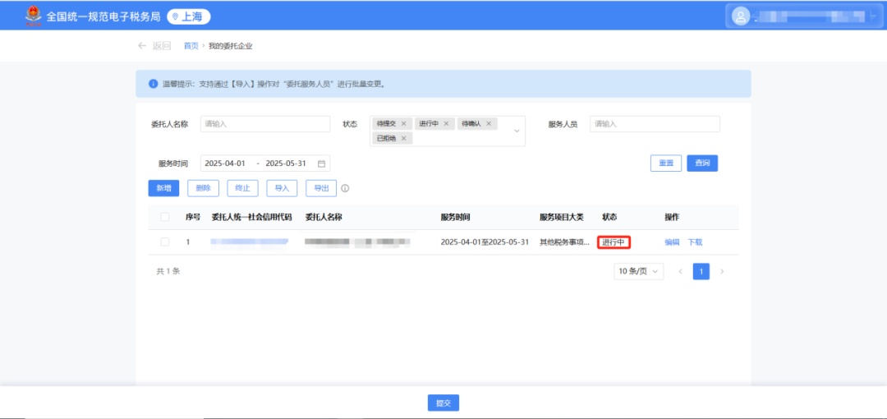
Task: Click the 导入 button
Action: coord(282,188)
